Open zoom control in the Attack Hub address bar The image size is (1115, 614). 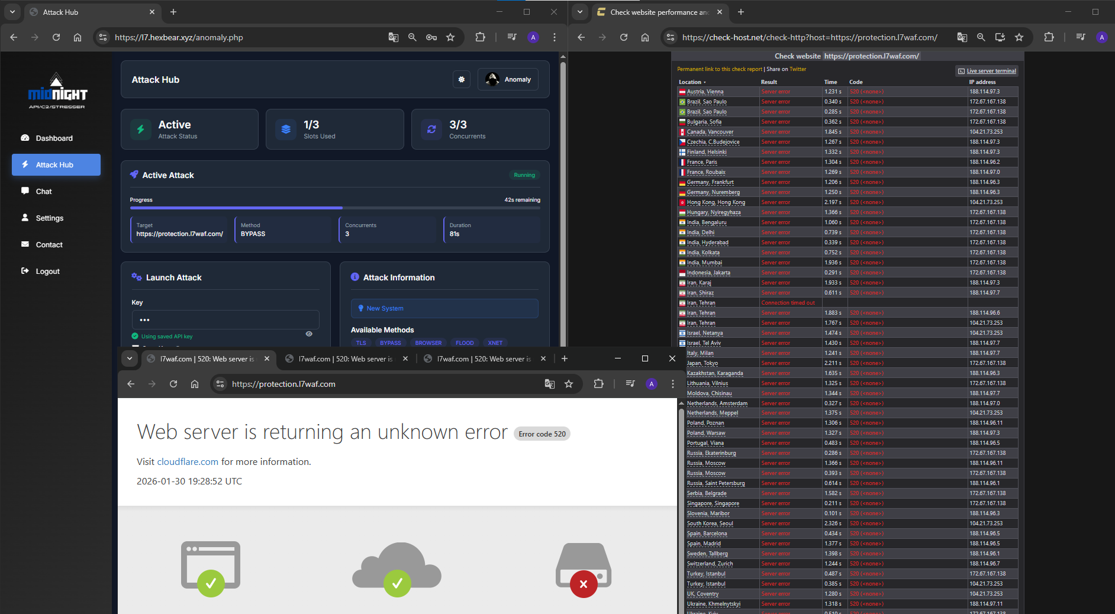[x=413, y=37]
